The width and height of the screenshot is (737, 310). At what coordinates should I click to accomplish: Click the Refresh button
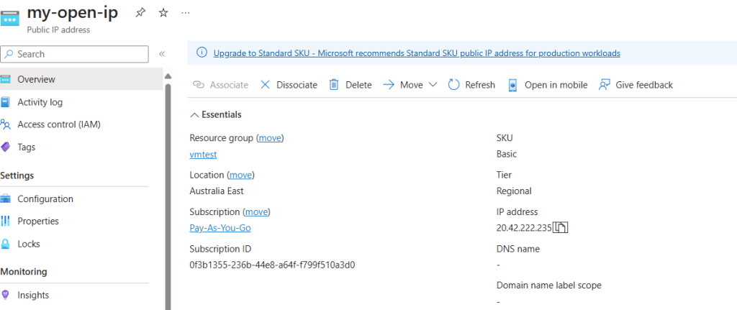tap(471, 85)
